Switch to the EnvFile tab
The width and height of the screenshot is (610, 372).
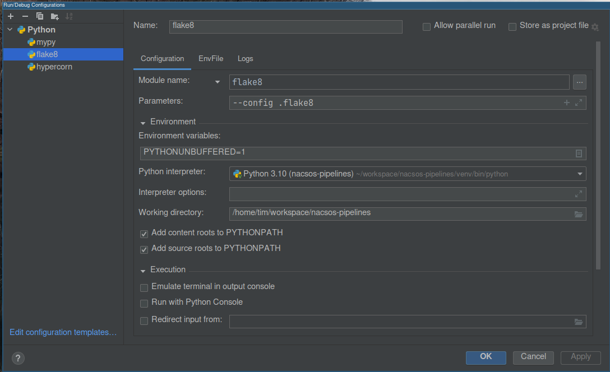click(x=211, y=59)
